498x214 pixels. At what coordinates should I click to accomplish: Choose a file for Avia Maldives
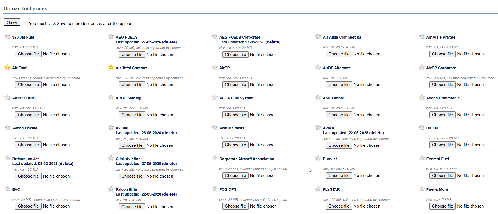click(236, 145)
